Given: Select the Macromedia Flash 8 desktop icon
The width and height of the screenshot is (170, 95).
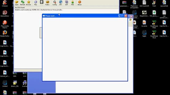Looking at the screenshot, I should 5,24.
